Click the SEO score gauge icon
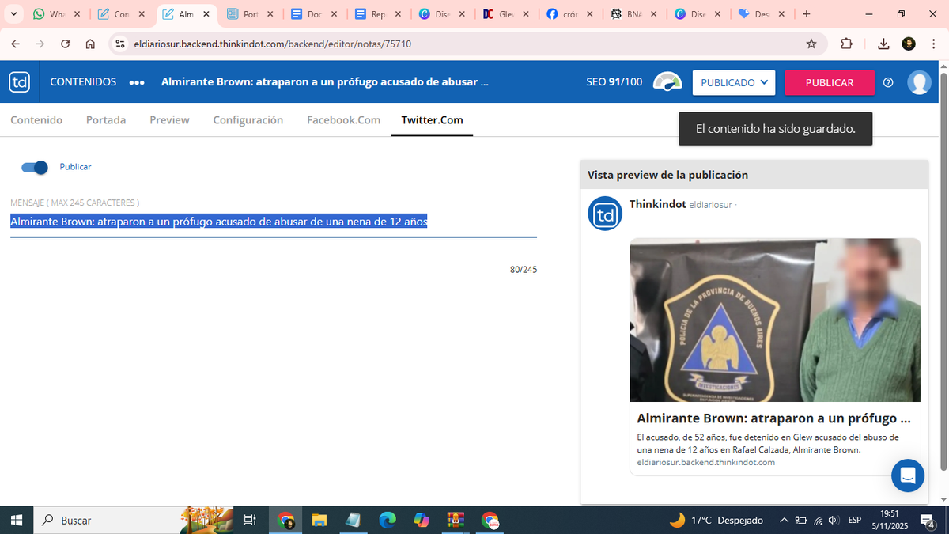The image size is (949, 534). 667,82
